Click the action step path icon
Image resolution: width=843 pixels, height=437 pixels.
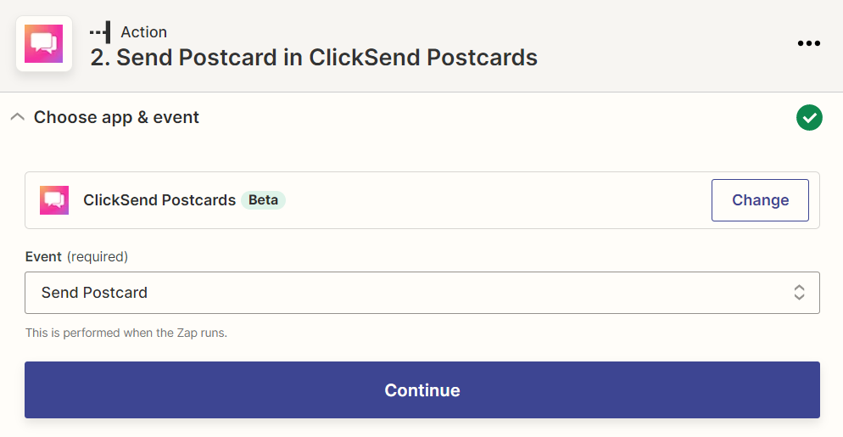click(101, 32)
